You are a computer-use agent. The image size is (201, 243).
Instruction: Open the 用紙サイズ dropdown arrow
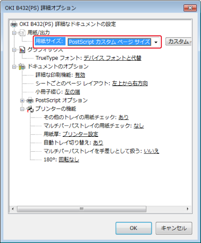[156, 42]
